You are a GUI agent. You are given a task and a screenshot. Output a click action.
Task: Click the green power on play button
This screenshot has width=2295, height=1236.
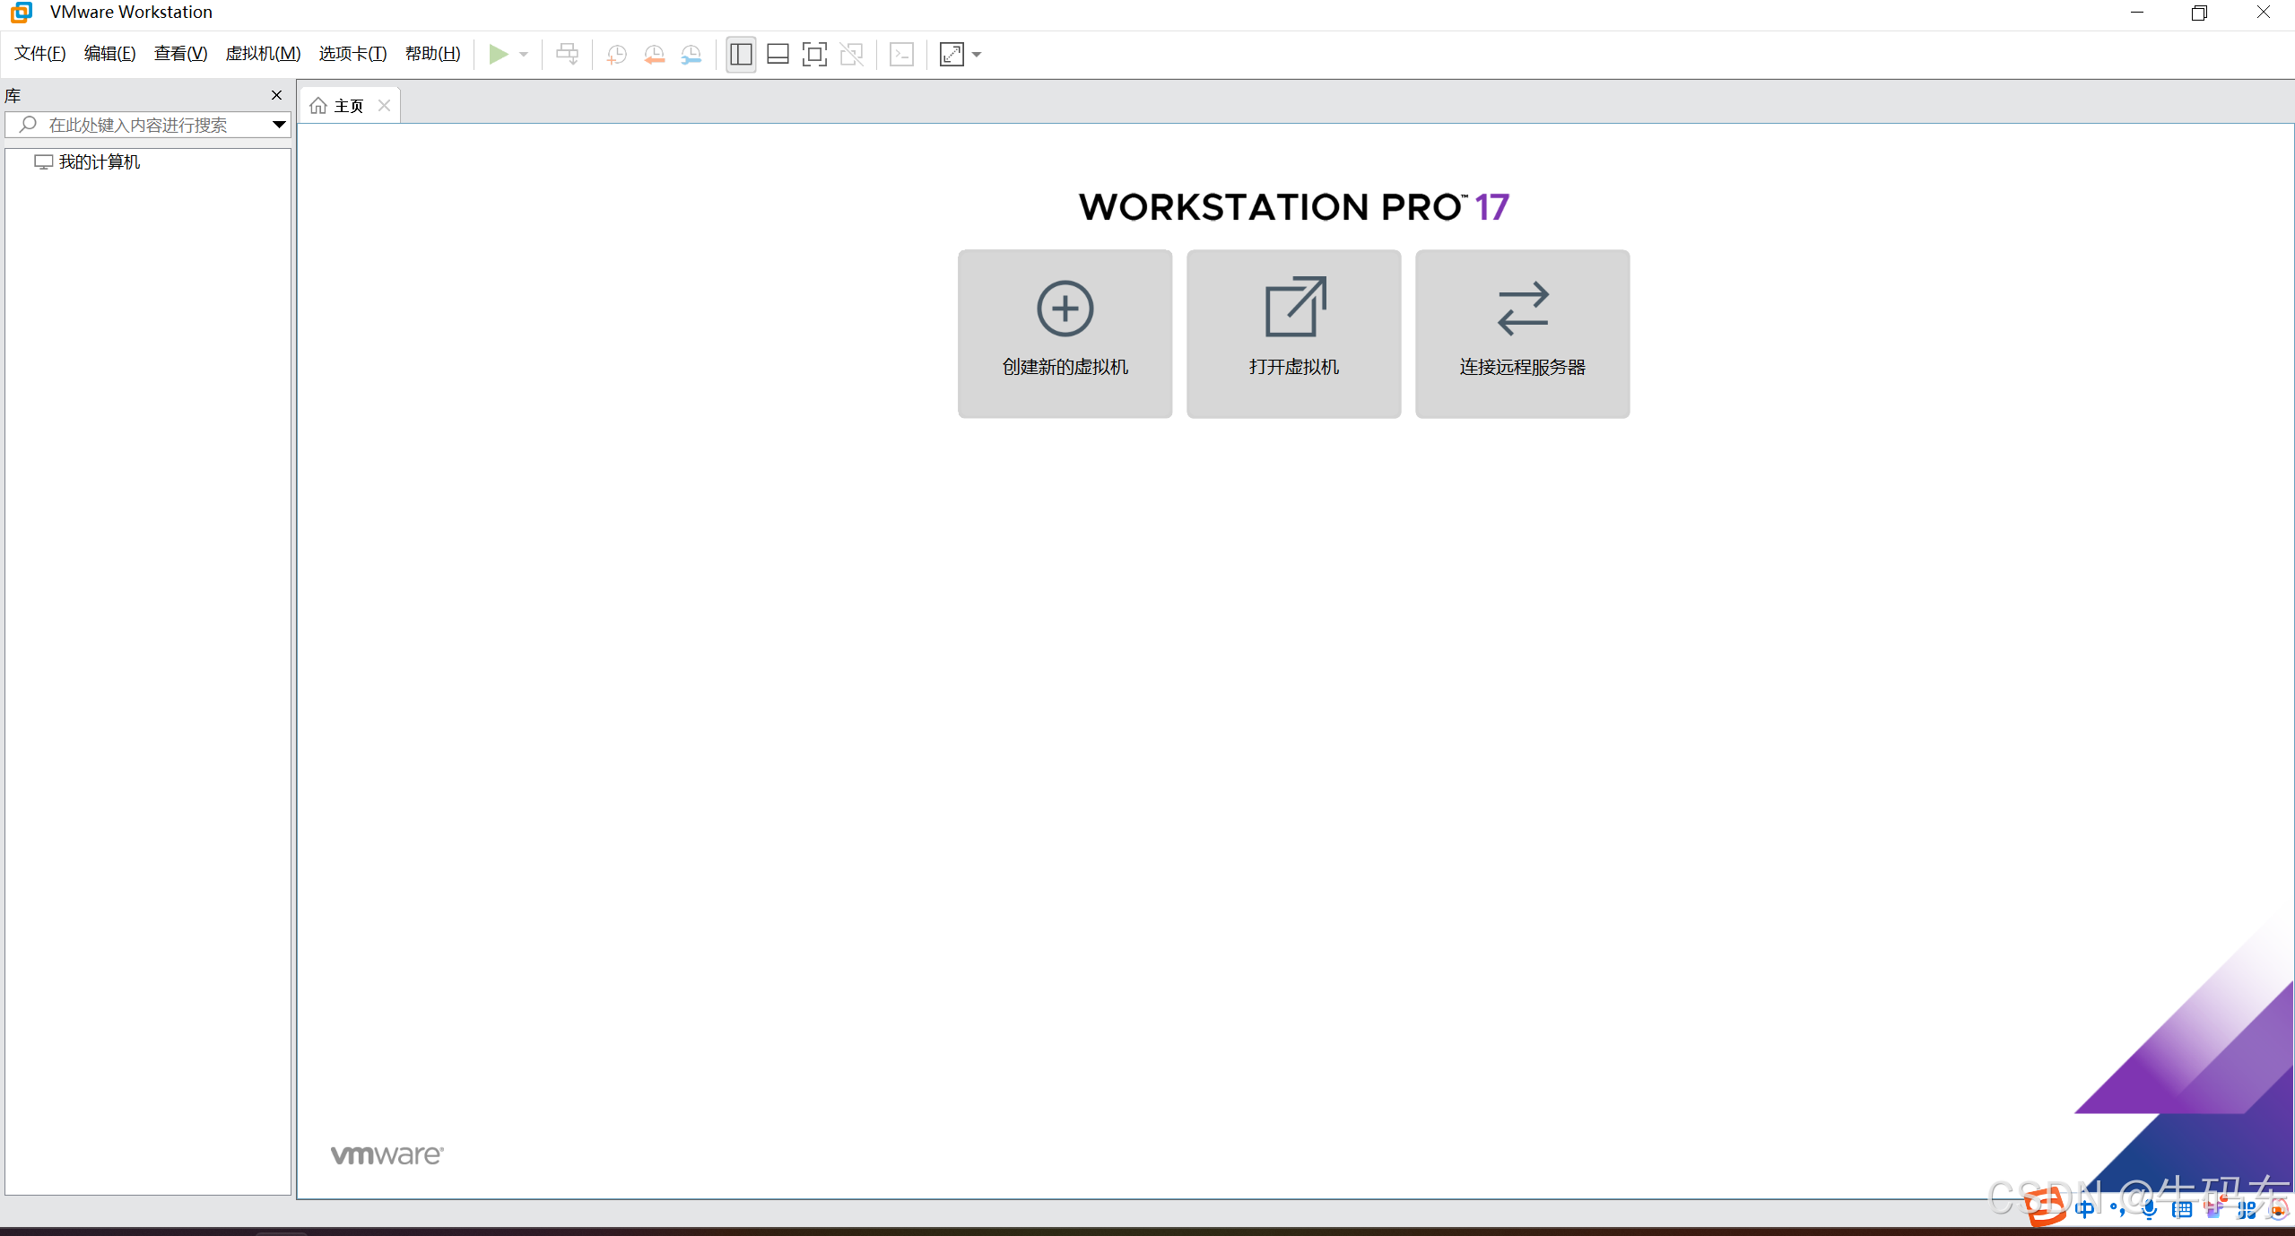[x=498, y=55]
